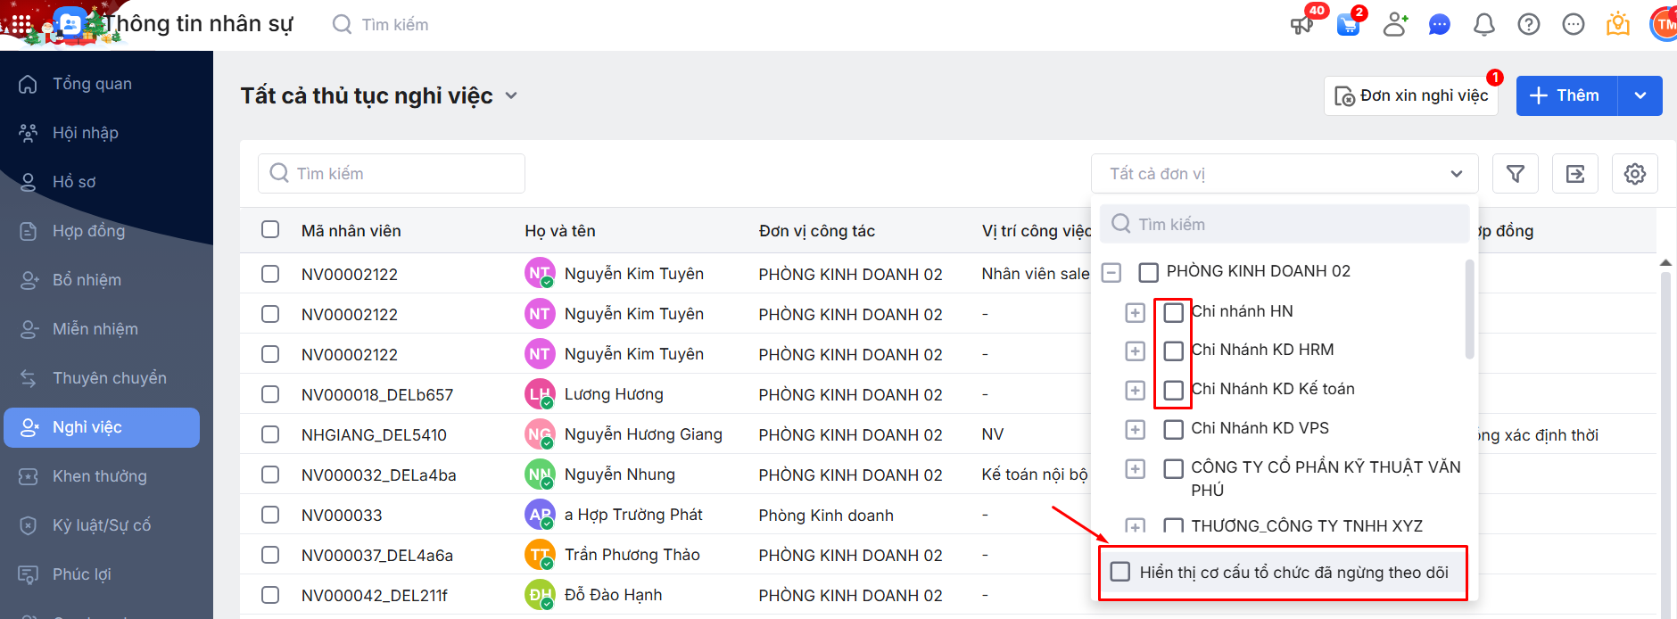Focus the global Tìm kiếm search box

[395, 24]
